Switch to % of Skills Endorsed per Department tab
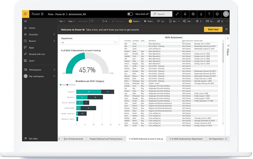 186,139
